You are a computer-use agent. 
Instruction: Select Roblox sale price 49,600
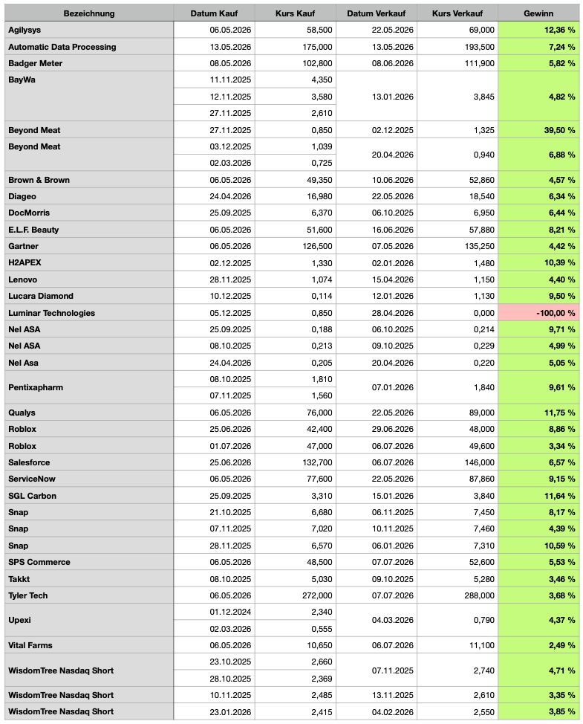[x=457, y=445]
